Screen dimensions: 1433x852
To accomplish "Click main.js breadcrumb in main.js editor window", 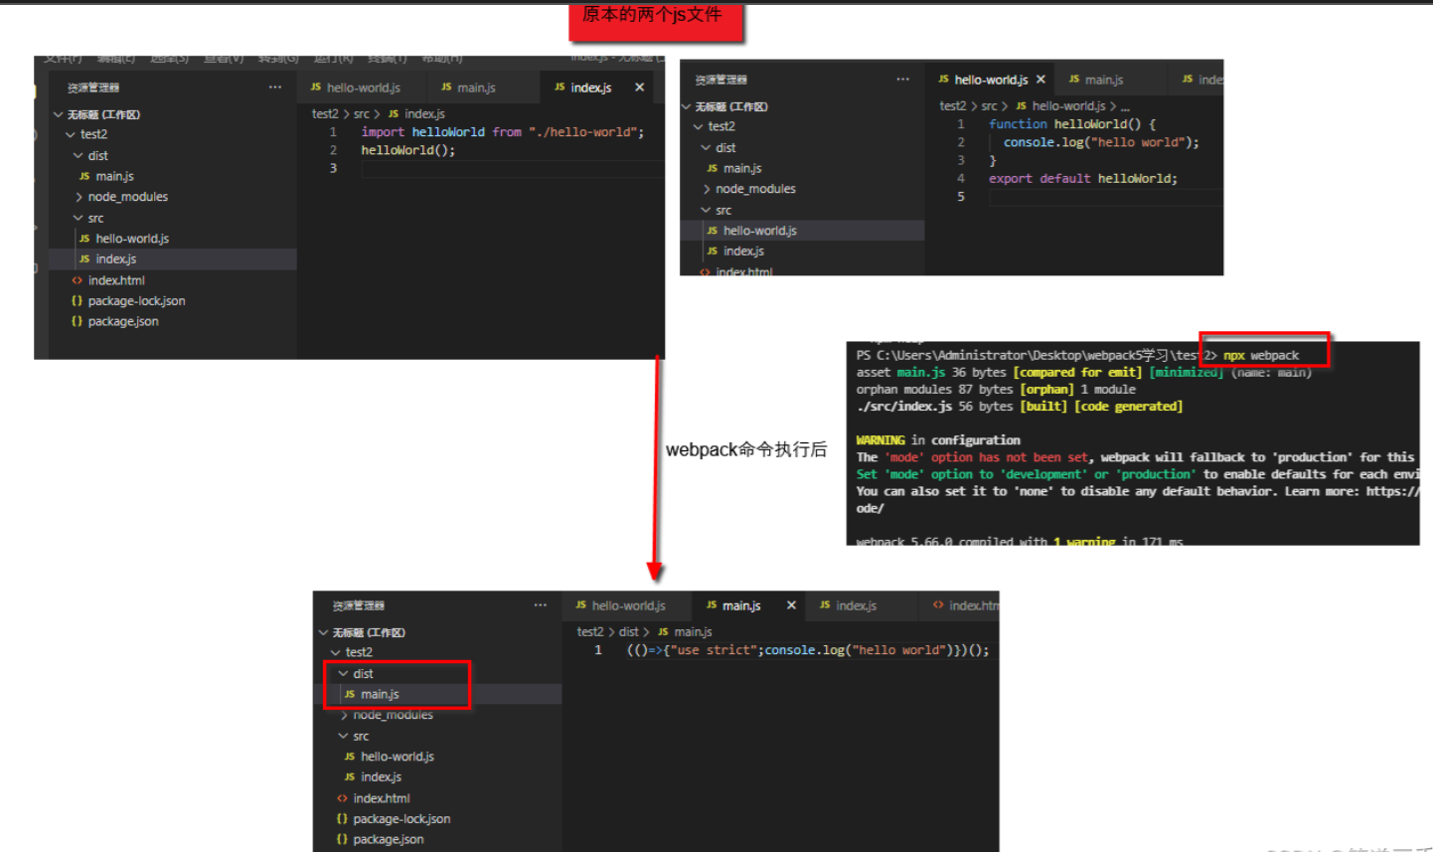I will coord(686,631).
